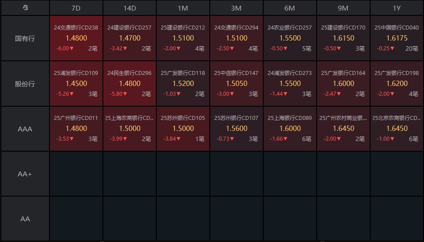
Task: Open the 25中国银行CD040 cell
Action: click(x=397, y=38)
